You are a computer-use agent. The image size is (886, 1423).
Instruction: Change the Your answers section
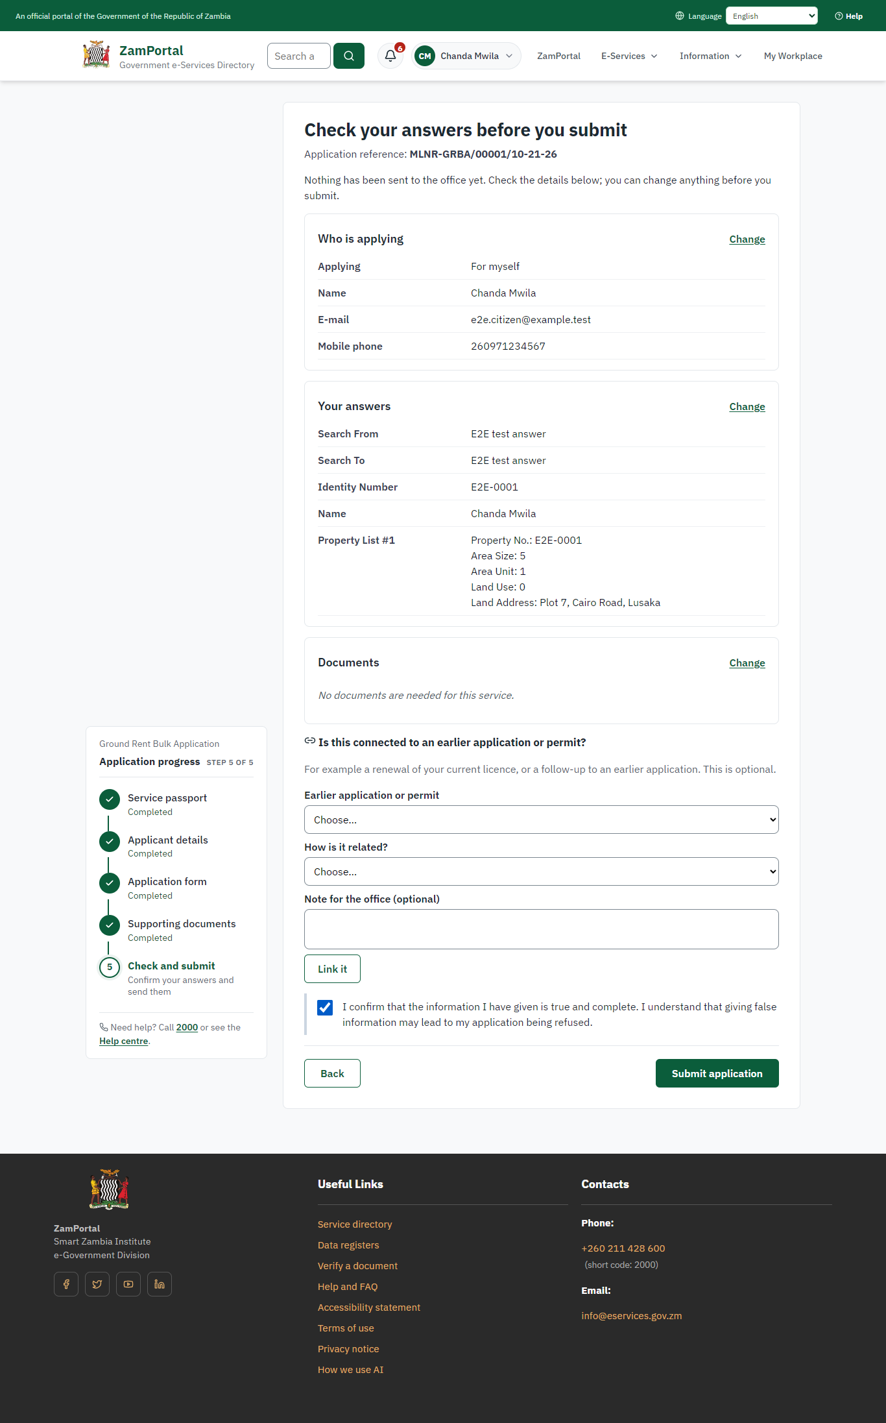747,407
